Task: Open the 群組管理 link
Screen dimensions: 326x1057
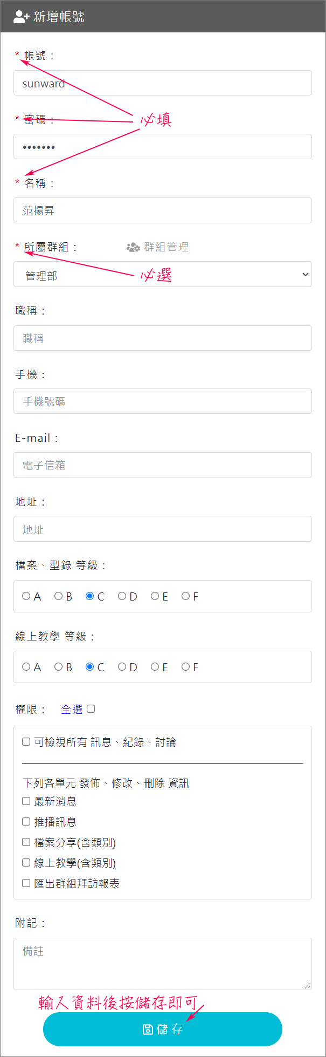Action: pos(157,247)
